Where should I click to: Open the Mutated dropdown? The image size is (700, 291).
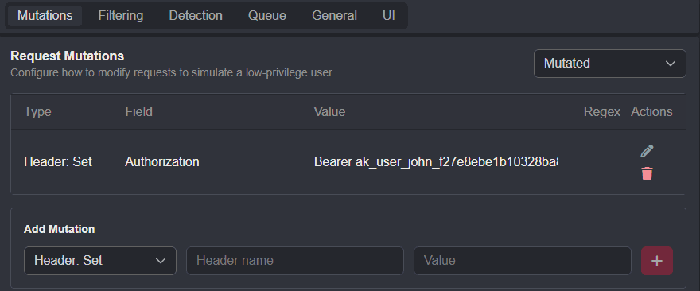(610, 64)
